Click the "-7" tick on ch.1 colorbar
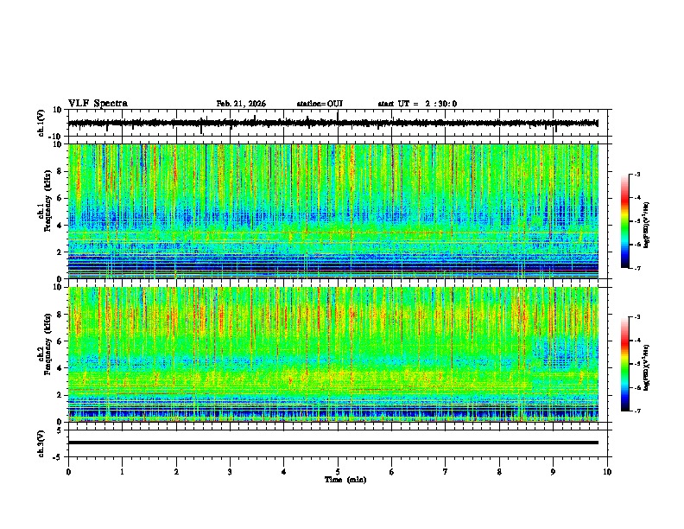This screenshot has width=684, height=529. tap(636, 268)
